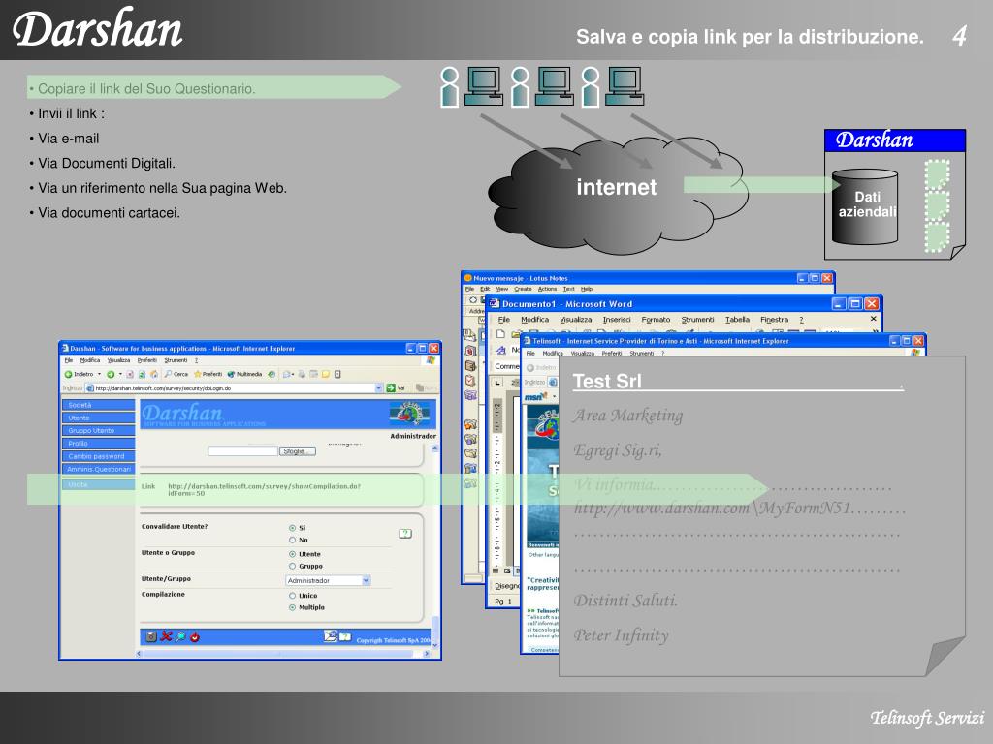Open Gruppo Utente sidebar link
The height and width of the screenshot is (744, 993).
point(98,430)
